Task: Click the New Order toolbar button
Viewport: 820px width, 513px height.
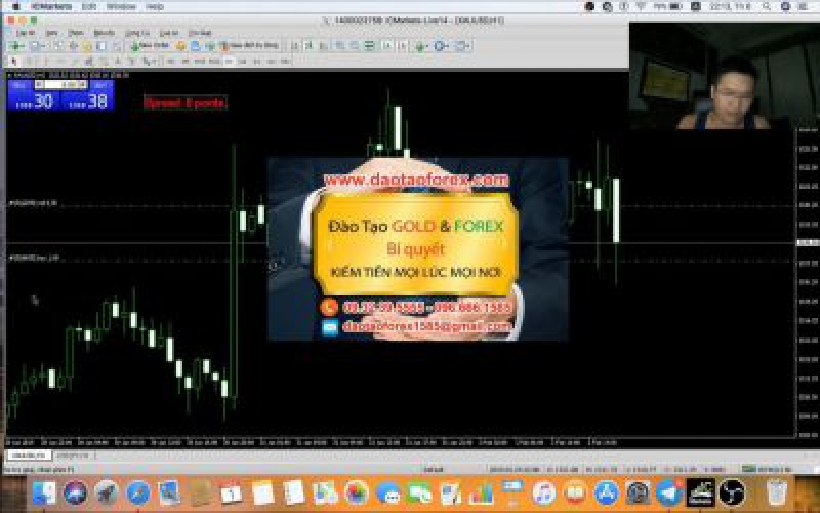Action: coord(149,46)
